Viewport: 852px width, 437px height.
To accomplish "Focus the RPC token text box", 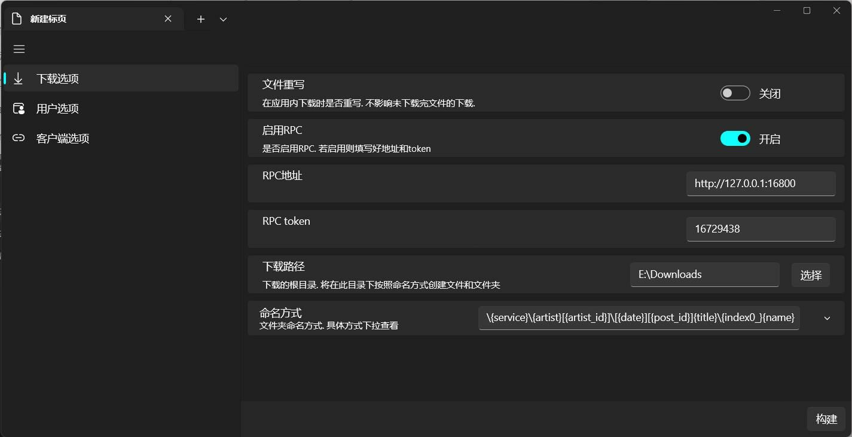I will coord(761,229).
